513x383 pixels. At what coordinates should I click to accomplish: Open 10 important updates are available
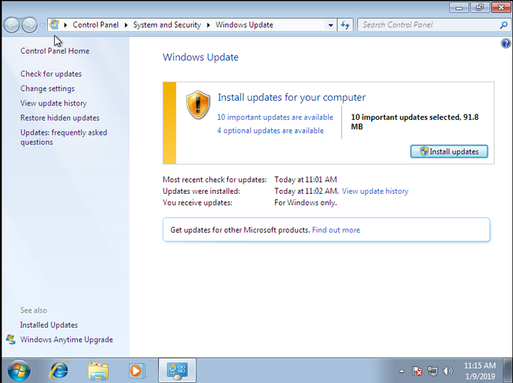point(275,118)
